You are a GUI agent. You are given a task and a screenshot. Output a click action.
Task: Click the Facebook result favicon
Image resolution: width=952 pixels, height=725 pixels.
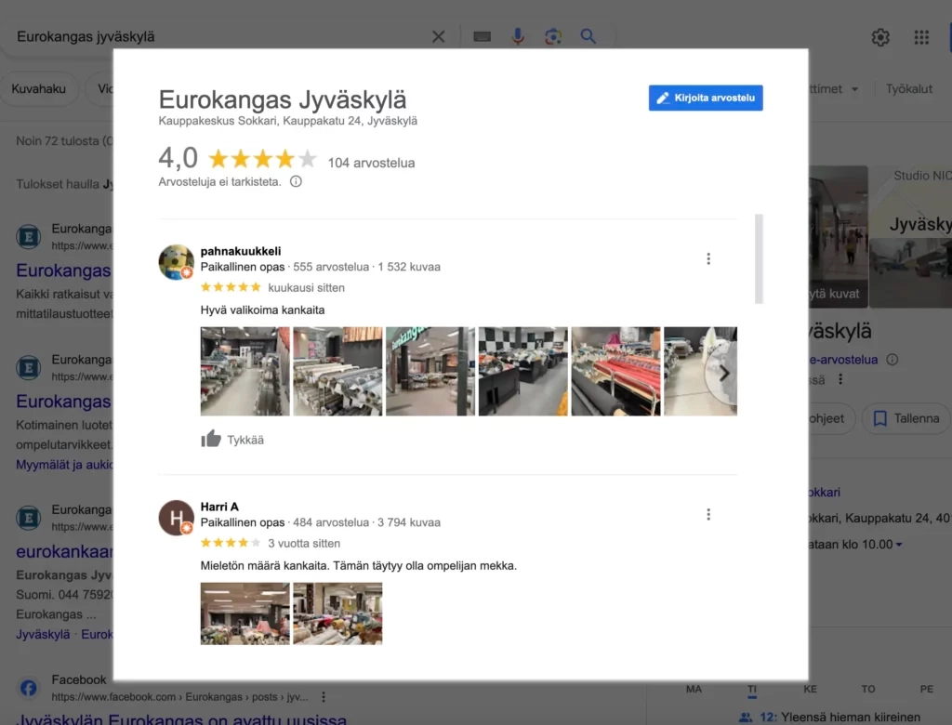29,687
